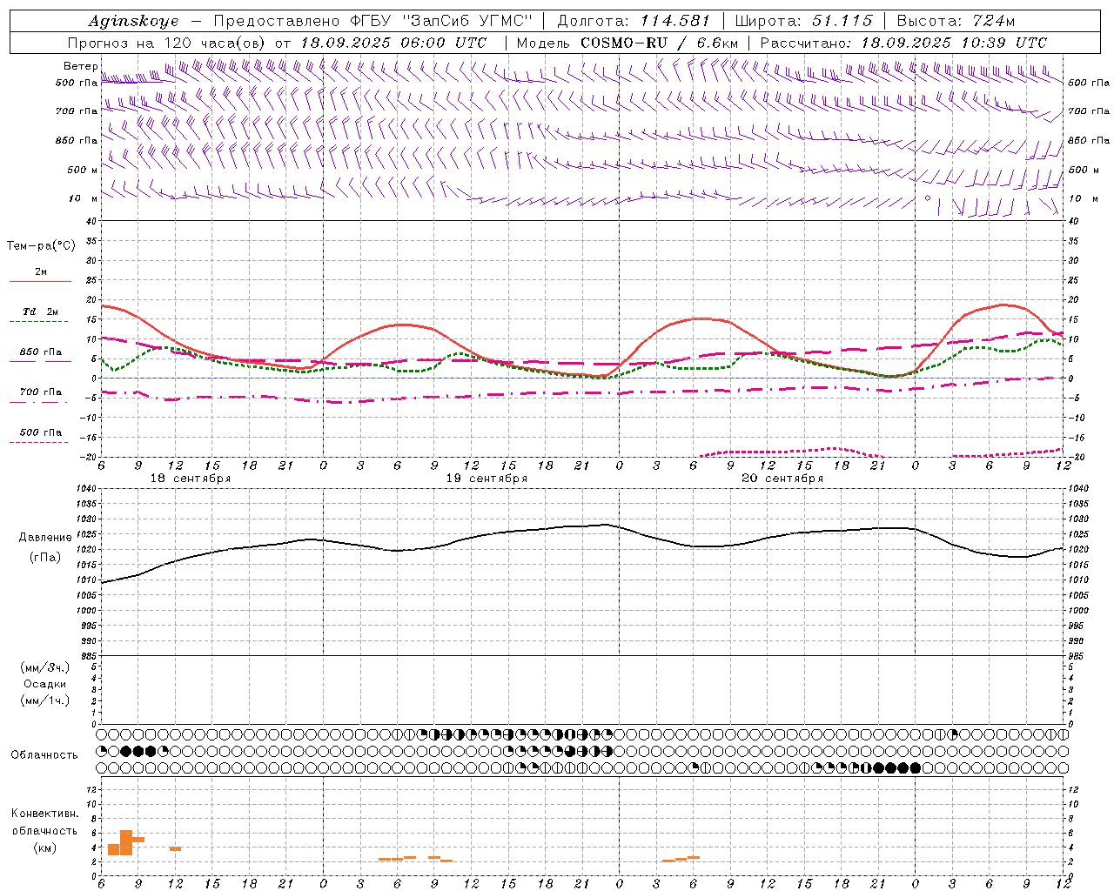This screenshot has height=891, width=1114.
Task: Click the "700 гПа" entry in temperature legend
Action: pyautogui.click(x=41, y=392)
